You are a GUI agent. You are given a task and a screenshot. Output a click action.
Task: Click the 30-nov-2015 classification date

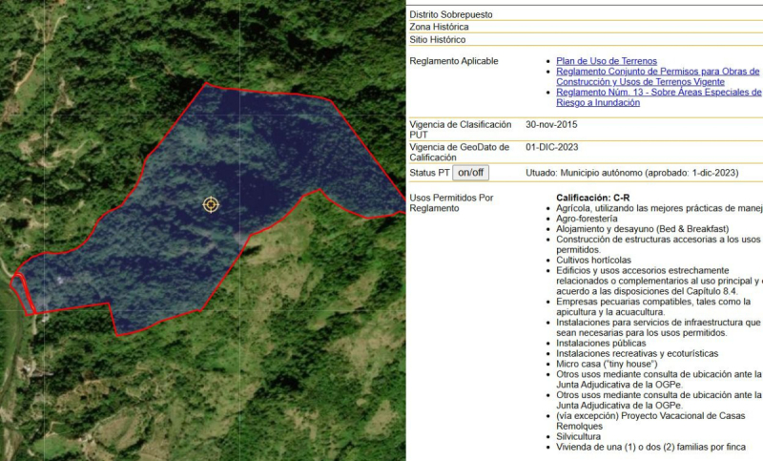pyautogui.click(x=551, y=124)
